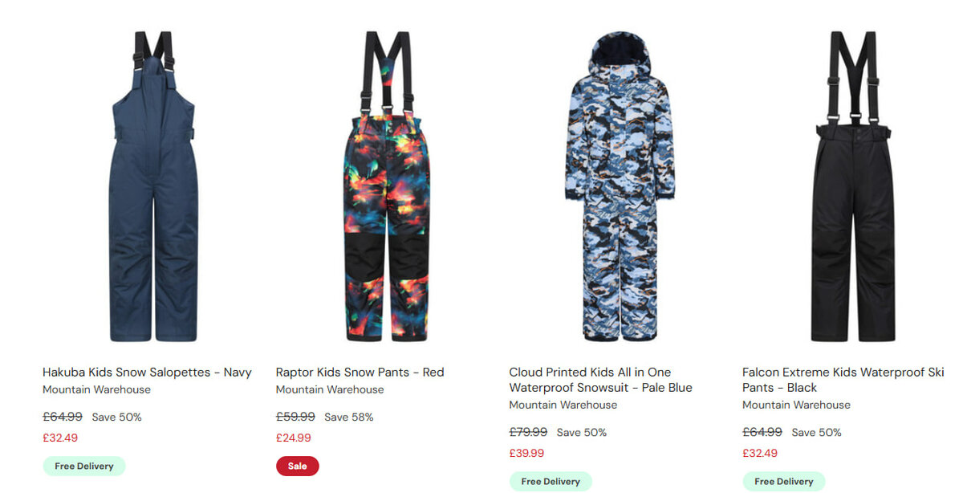Click the Free Delivery badge under the Falcon pants
This screenshot has height=493, width=963.
(784, 482)
